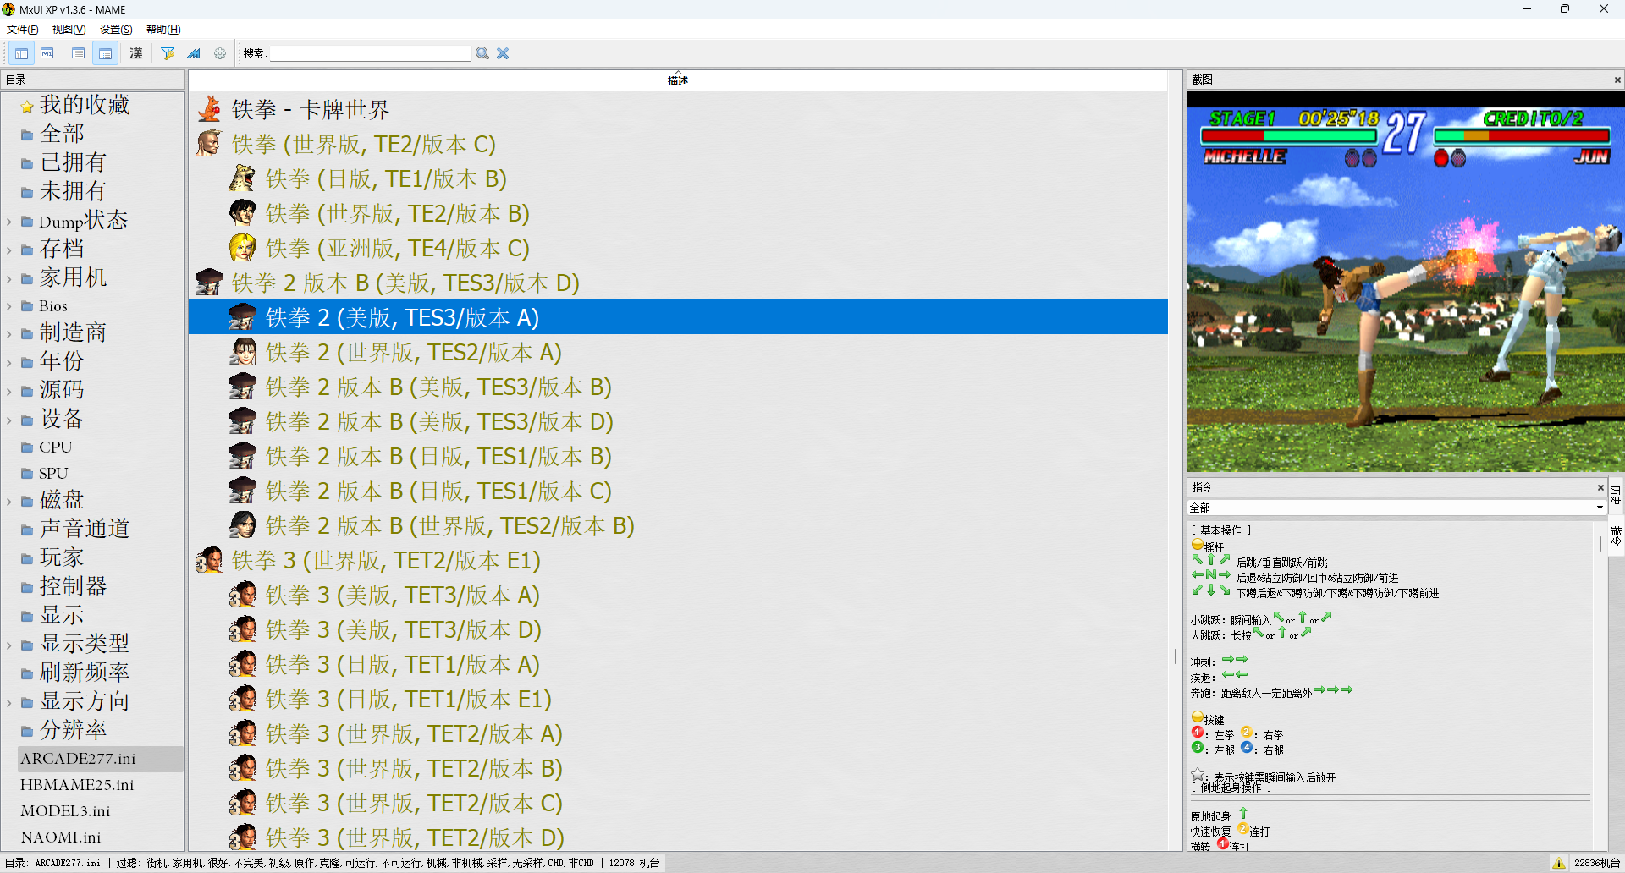Switch to plain list view toolbar icon
The image size is (1625, 873).
pos(78,53)
